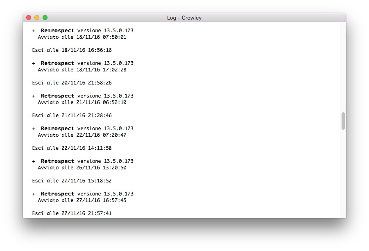369x251 pixels.
Task: Click 'Esci alle 22/11/16 14:11:58' line
Action: click(72, 148)
